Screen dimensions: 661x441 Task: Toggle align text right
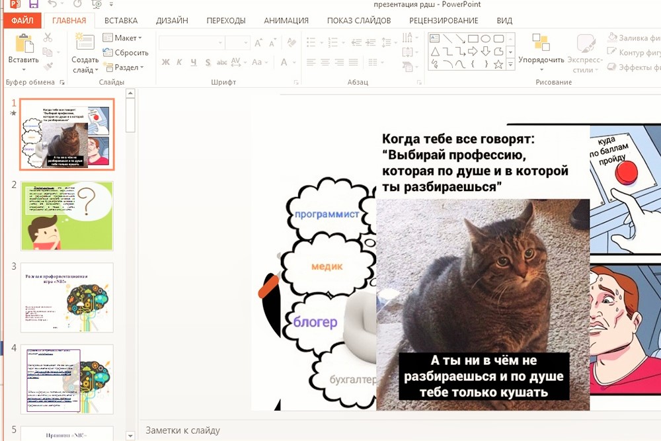339,62
